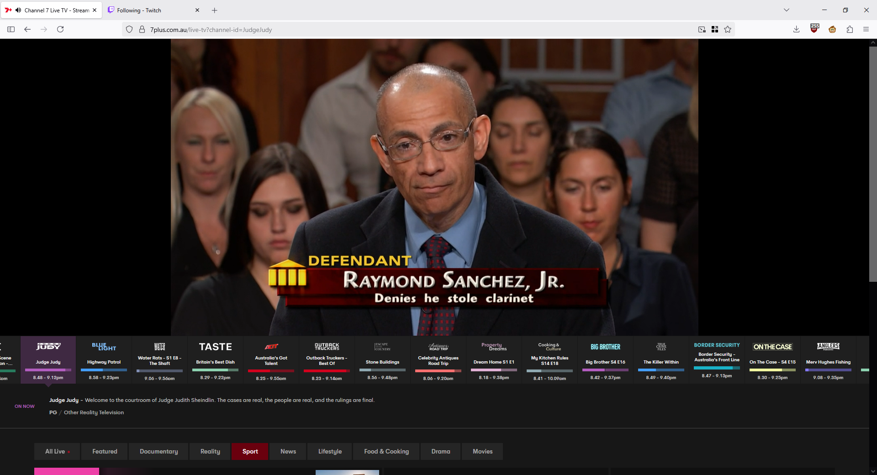Image resolution: width=877 pixels, height=475 pixels.
Task: Click the Dream Home S1 E1 title
Action: [494, 362]
